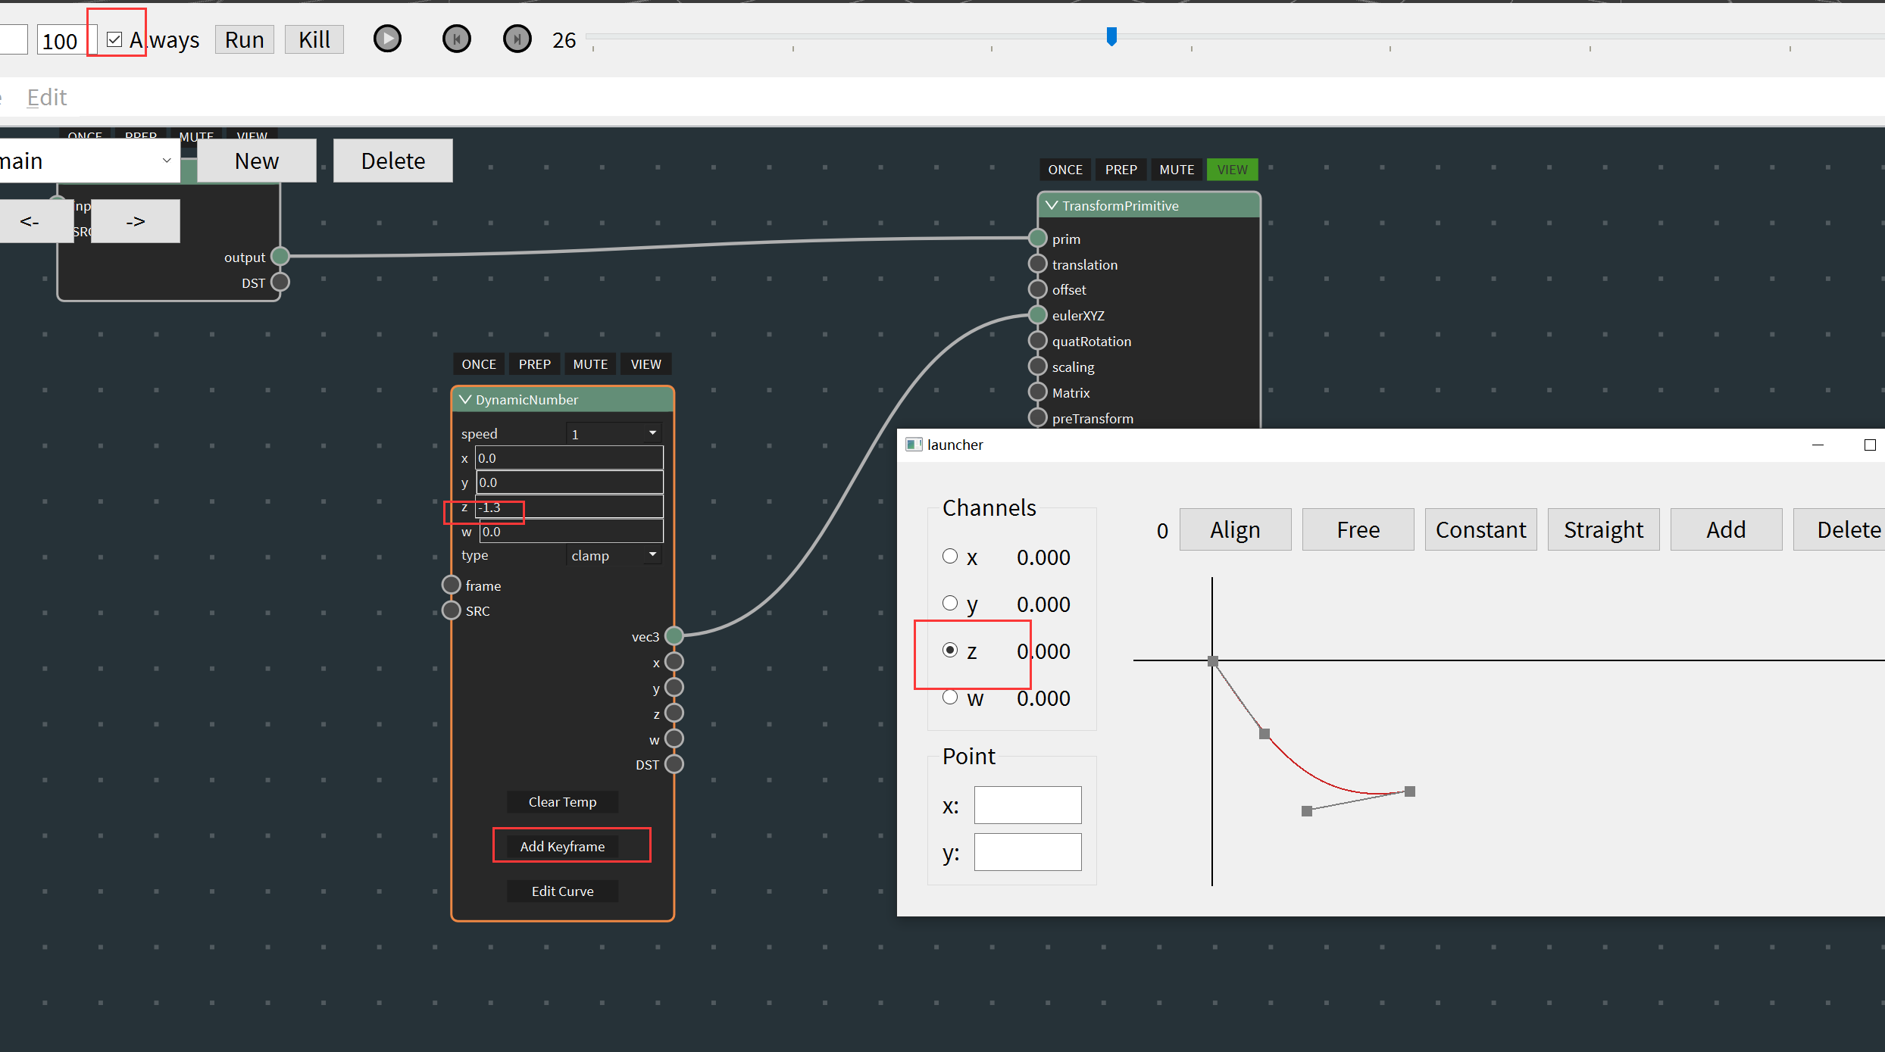The height and width of the screenshot is (1052, 1885).
Task: Toggle VIEW above the DynamicNumber node
Action: coord(646,364)
